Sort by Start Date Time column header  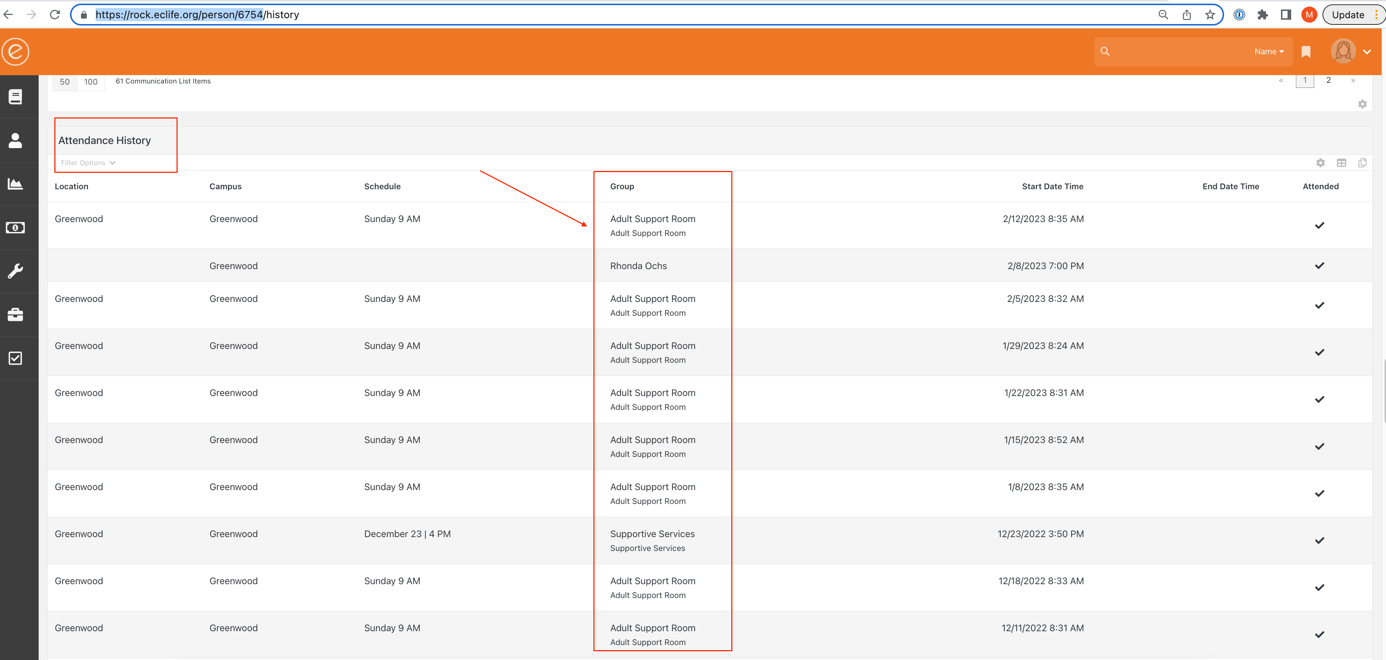coord(1052,186)
